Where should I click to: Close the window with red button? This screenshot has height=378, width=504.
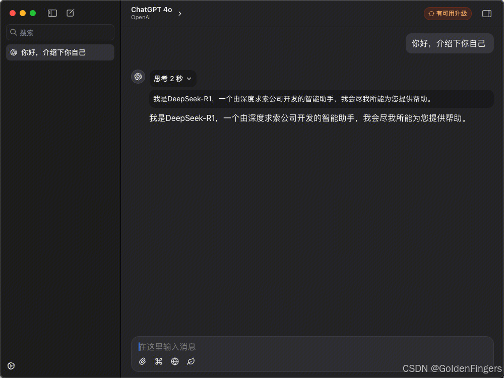(x=13, y=13)
